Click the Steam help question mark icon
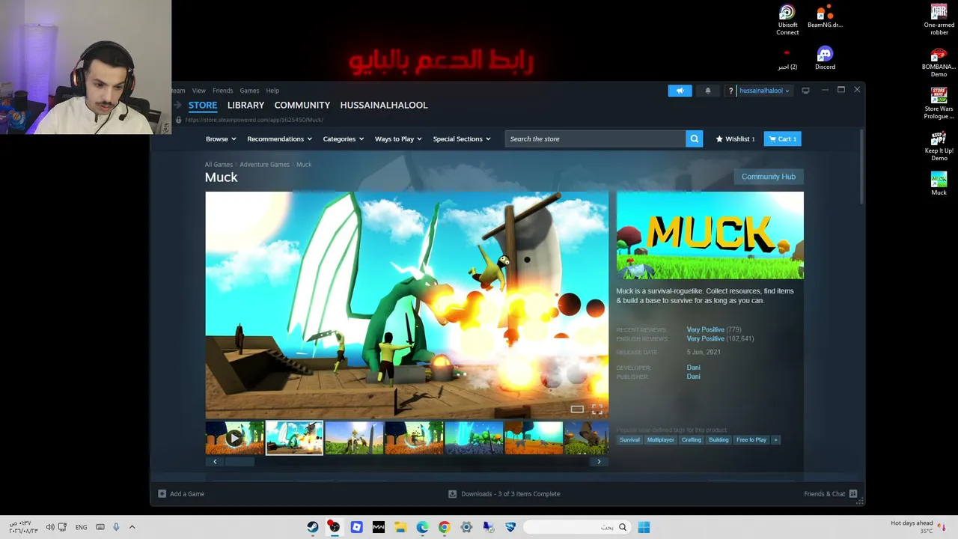958x539 pixels. click(730, 91)
